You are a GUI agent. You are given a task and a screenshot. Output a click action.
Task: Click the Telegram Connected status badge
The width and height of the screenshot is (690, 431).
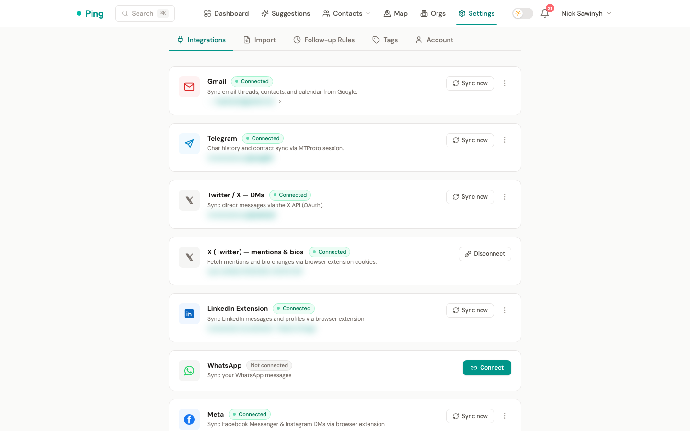[x=263, y=138]
